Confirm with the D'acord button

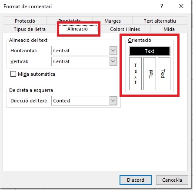pos(136,180)
